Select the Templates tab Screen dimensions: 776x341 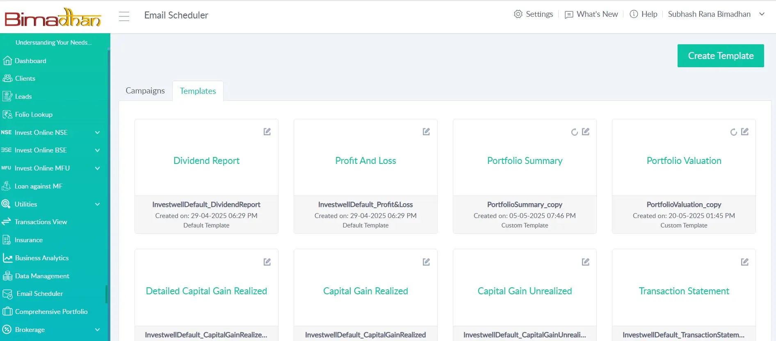point(198,91)
